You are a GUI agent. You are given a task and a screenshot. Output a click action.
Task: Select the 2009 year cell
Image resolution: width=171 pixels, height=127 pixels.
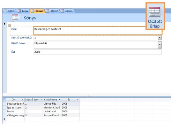tap(70, 115)
